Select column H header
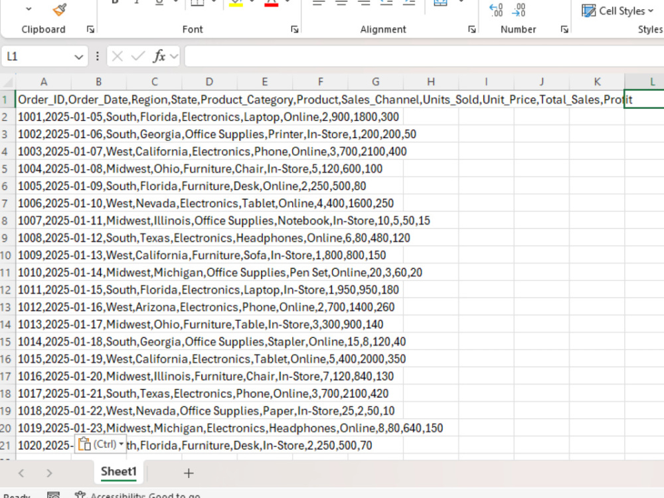This screenshot has width=664, height=498. [431, 81]
